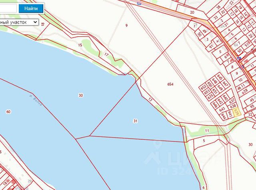Select parcel 20 along the road
The image size is (256, 190).
pos(192,12)
